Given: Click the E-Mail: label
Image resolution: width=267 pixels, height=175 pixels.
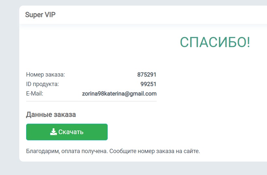Looking at the screenshot, I should (35, 94).
